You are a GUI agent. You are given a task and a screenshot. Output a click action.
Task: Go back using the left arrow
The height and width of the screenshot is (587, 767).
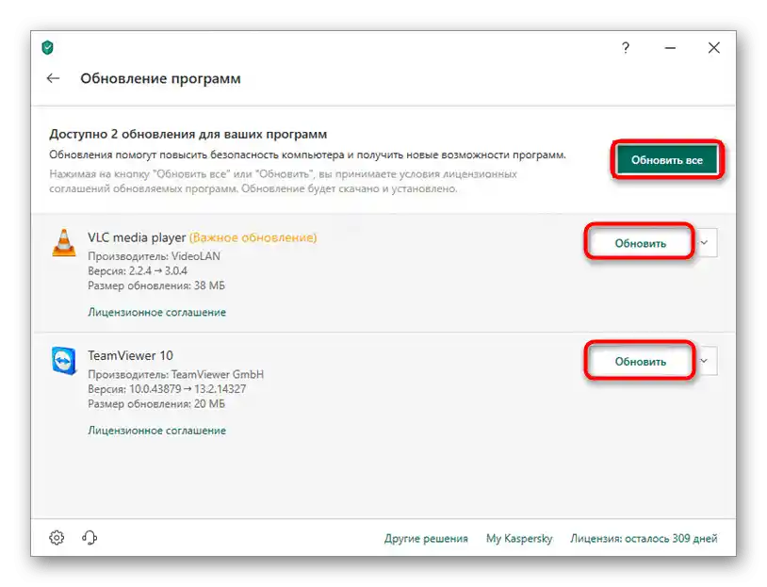(53, 78)
